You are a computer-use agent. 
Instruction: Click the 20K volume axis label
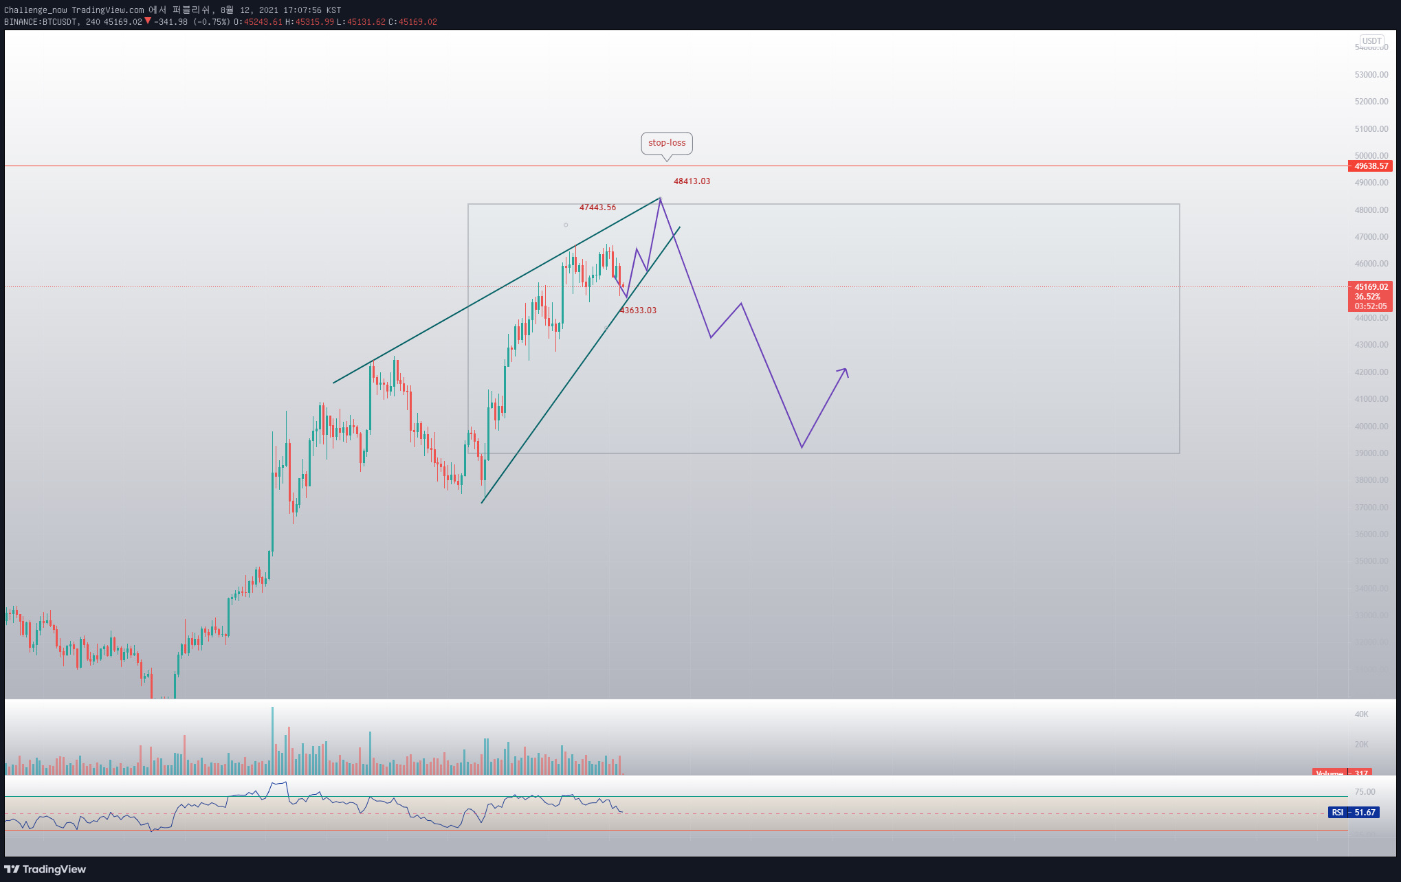click(1362, 745)
